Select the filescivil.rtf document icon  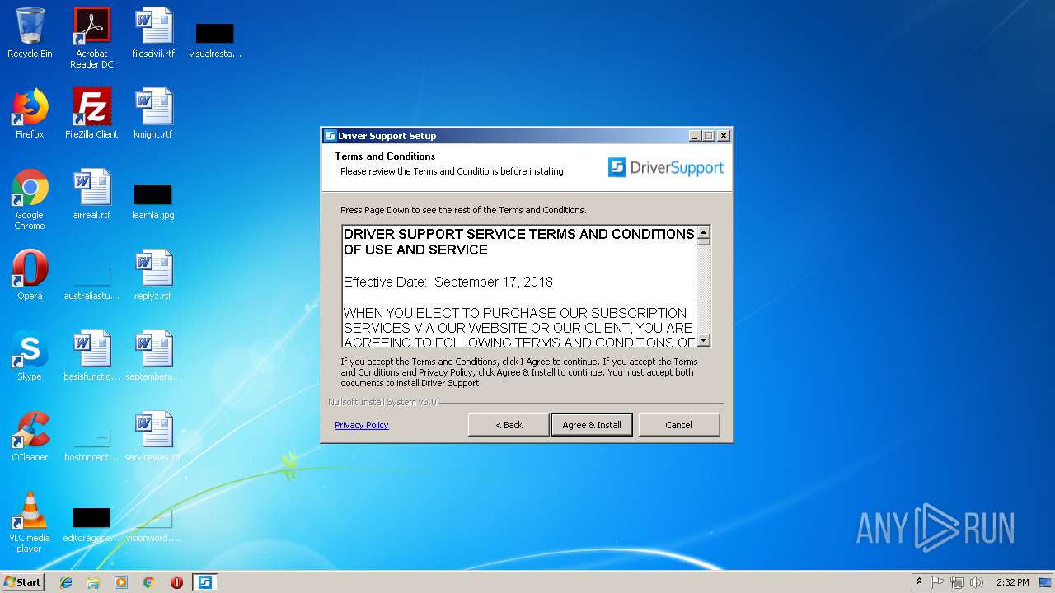point(153,33)
